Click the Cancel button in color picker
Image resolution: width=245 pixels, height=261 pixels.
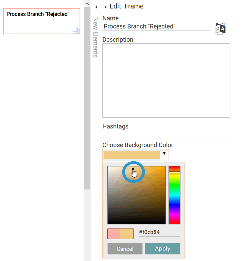click(125, 249)
